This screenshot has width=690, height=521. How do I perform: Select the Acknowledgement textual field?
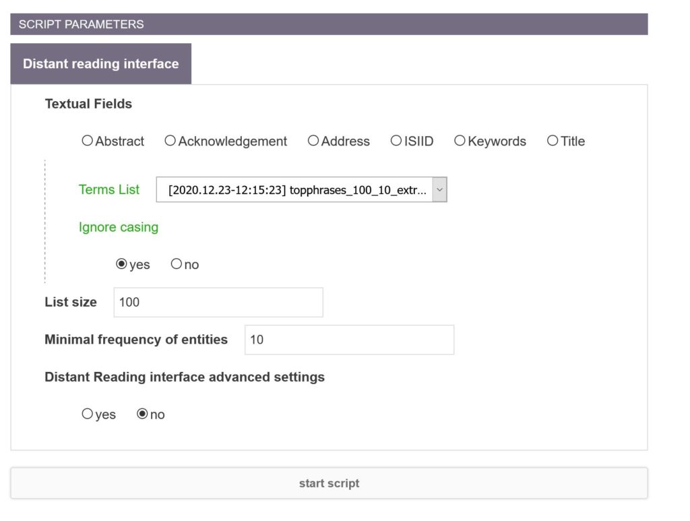169,141
